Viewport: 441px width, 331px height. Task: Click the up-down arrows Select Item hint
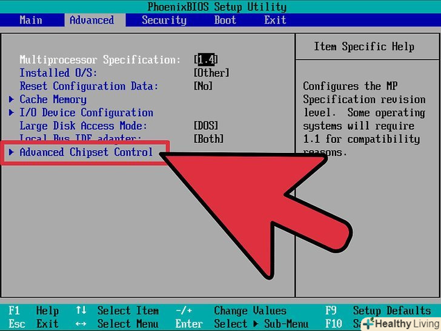coord(118,311)
